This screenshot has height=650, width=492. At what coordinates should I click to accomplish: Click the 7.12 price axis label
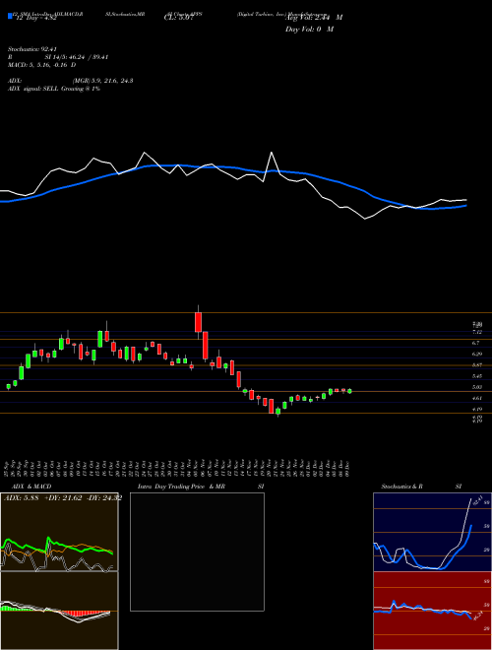pos(476,332)
